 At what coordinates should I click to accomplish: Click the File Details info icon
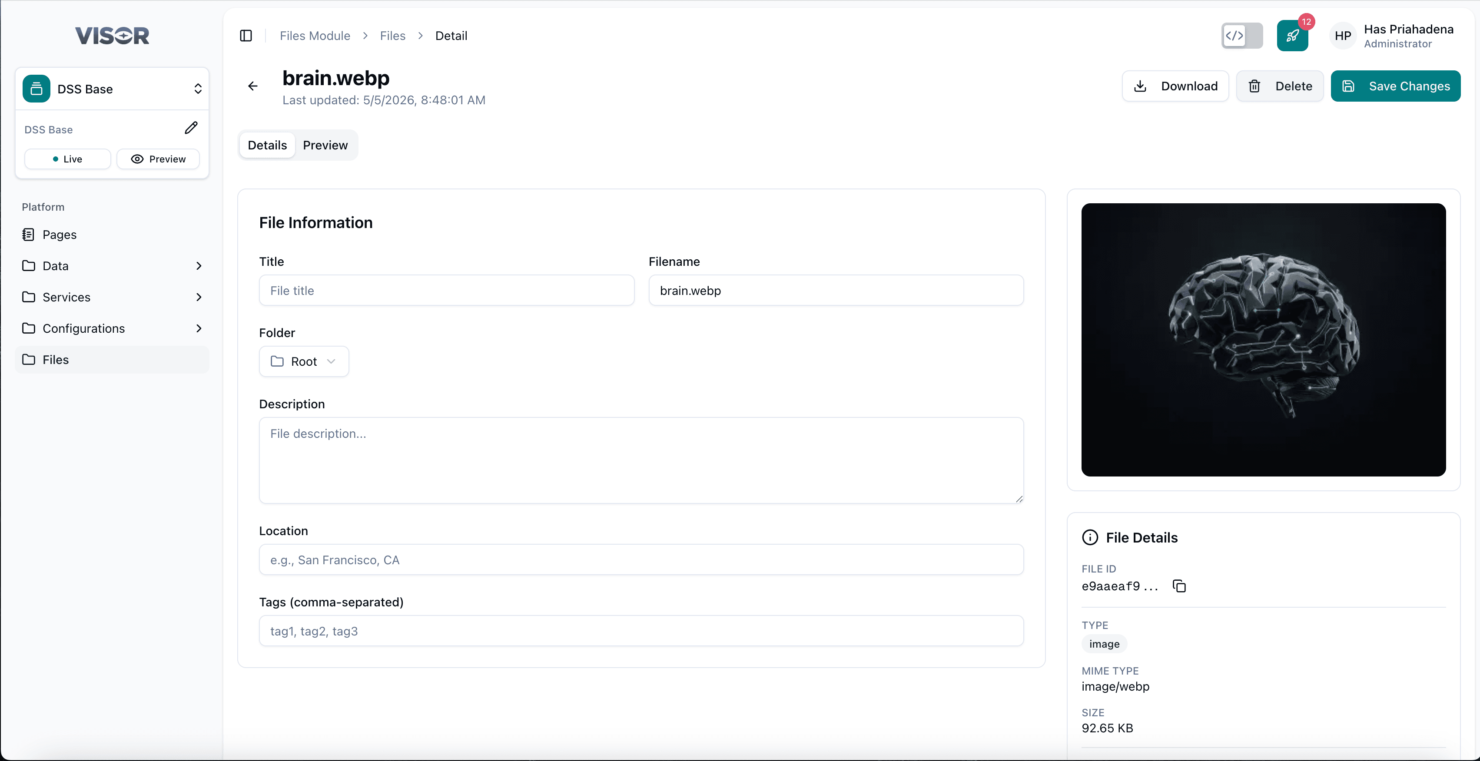tap(1090, 538)
